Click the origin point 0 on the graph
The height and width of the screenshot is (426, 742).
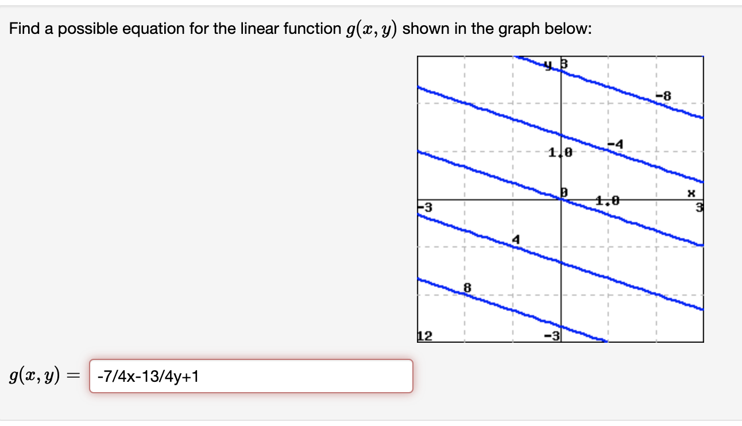563,191
